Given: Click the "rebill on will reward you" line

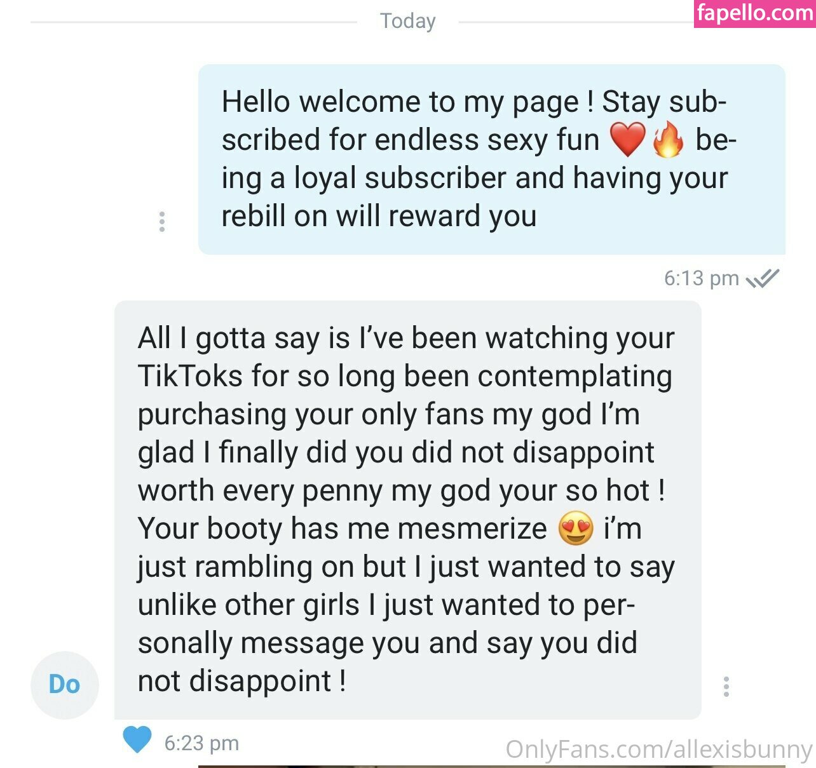Looking at the screenshot, I should click(x=379, y=217).
